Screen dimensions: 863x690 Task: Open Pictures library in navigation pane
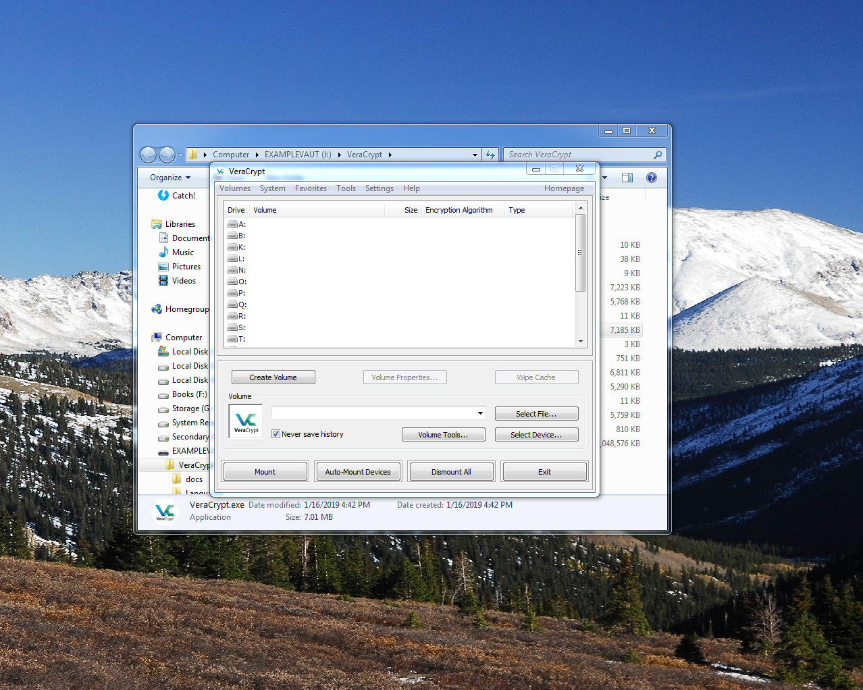click(x=179, y=267)
